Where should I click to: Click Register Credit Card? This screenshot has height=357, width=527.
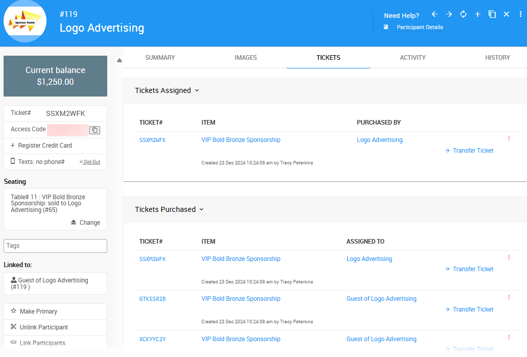(45, 146)
